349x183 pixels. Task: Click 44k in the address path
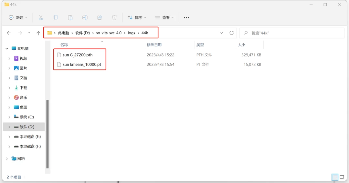coord(145,33)
